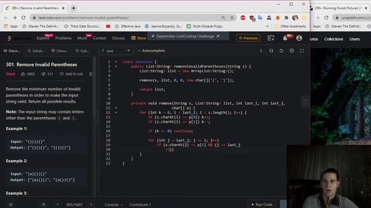Click the browser forward arrow

click(x=14, y=18)
